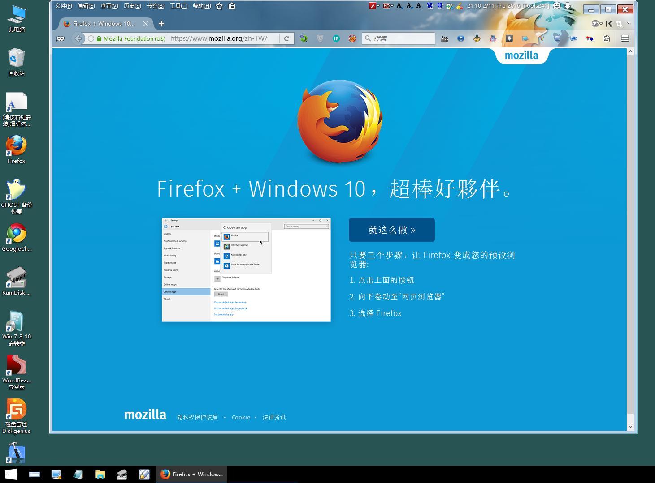
Task: Open the 历史(S) menu
Action: (x=132, y=6)
